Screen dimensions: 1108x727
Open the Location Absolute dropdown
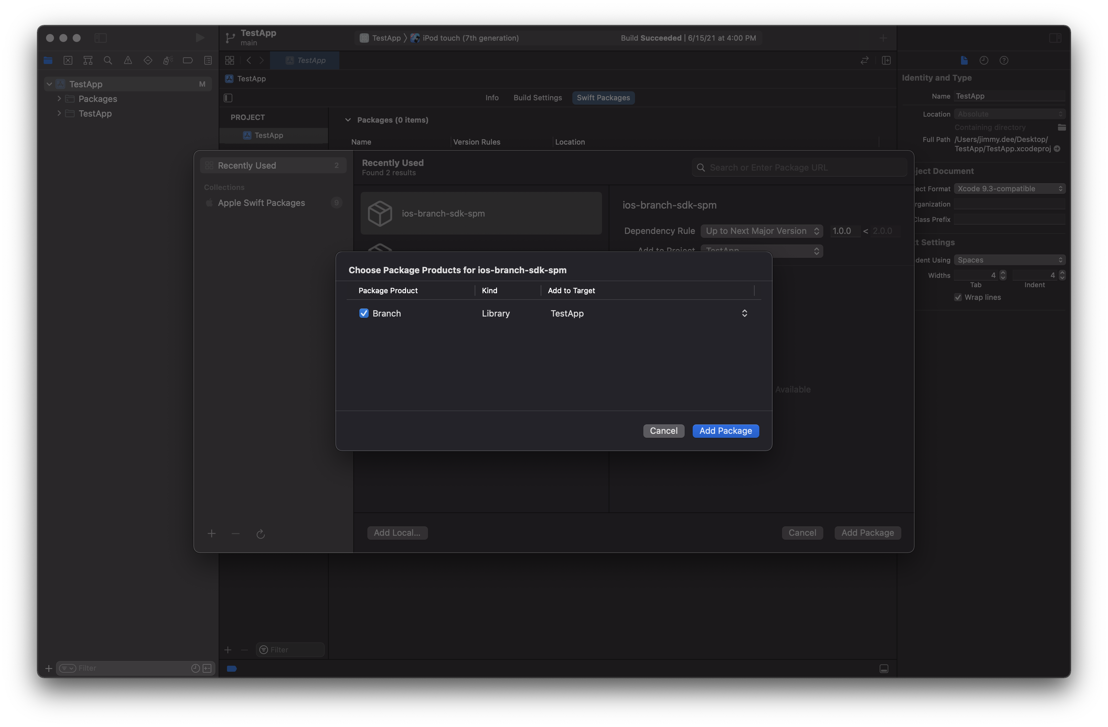click(1009, 114)
